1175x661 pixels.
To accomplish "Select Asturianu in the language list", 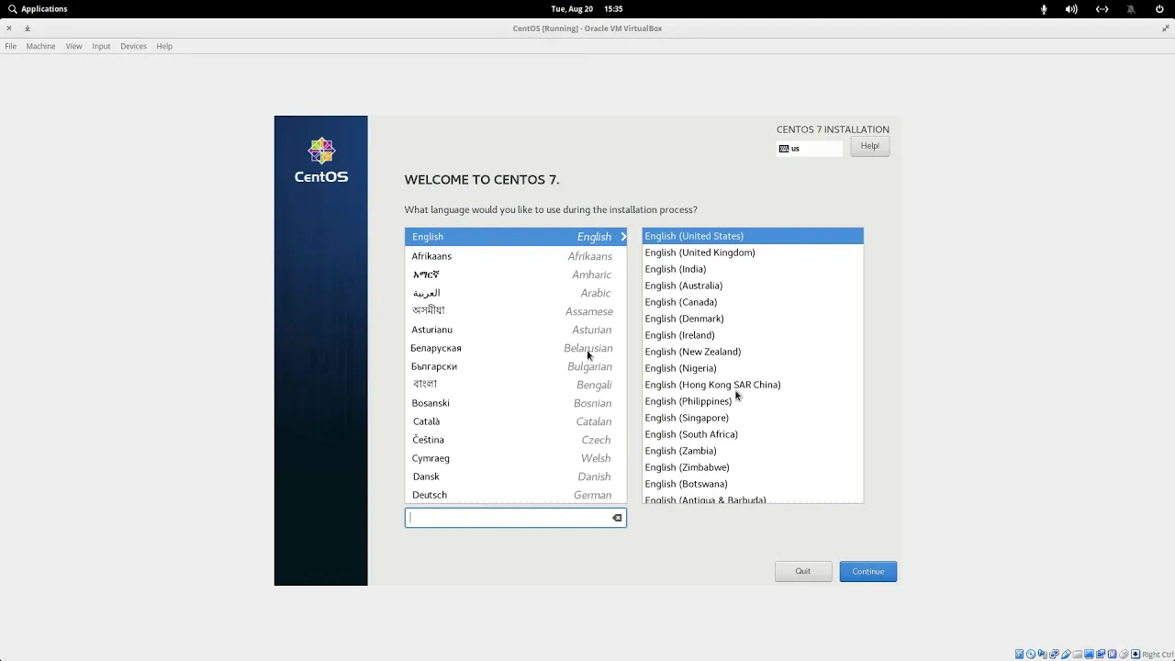I will tap(516, 330).
